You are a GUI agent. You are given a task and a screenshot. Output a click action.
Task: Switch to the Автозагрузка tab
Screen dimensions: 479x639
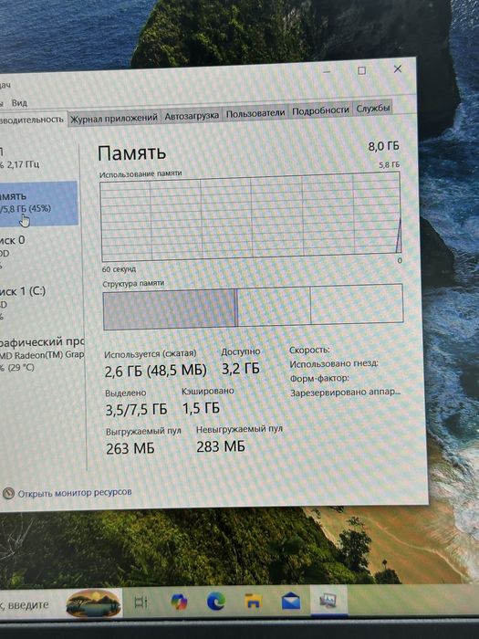click(192, 116)
